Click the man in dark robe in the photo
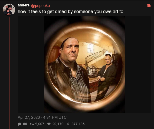 (106, 76)
